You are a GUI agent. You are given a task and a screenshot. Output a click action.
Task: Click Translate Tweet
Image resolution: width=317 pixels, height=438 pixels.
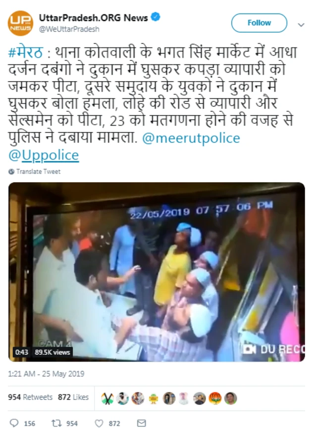click(x=38, y=172)
